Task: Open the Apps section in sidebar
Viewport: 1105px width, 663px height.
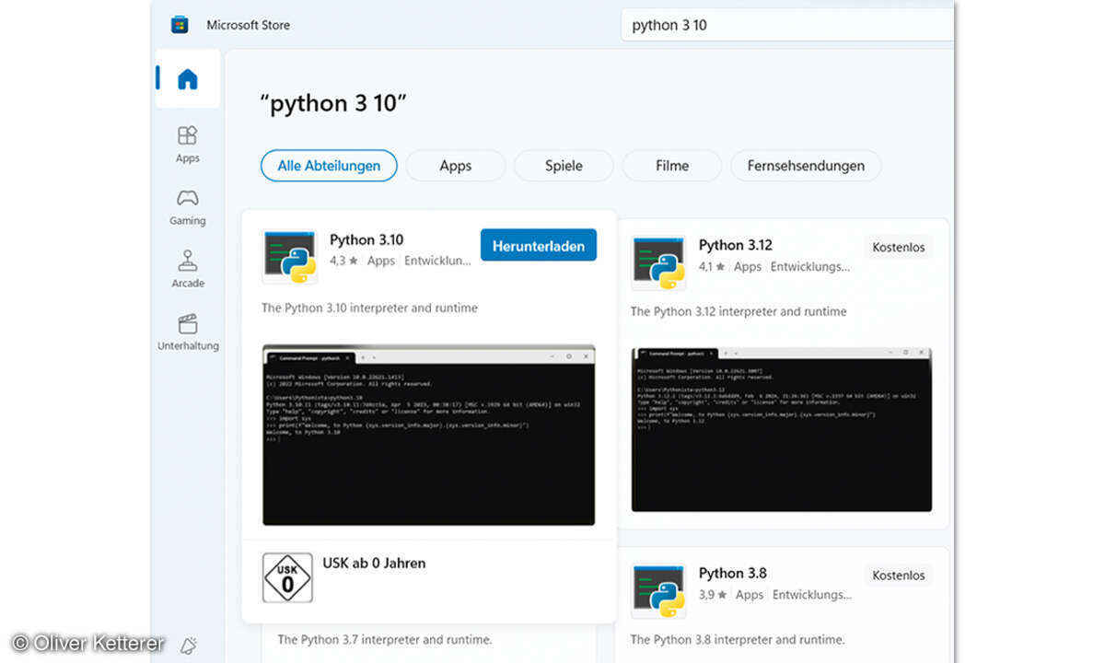Action: pyautogui.click(x=188, y=145)
